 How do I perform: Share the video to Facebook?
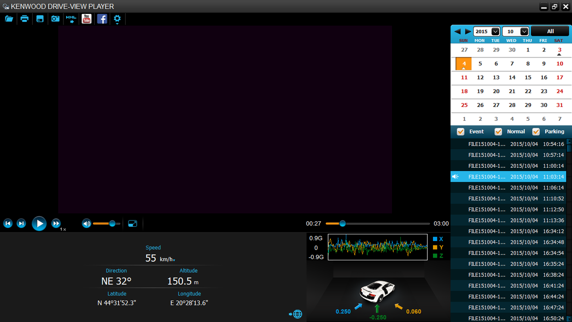102,19
